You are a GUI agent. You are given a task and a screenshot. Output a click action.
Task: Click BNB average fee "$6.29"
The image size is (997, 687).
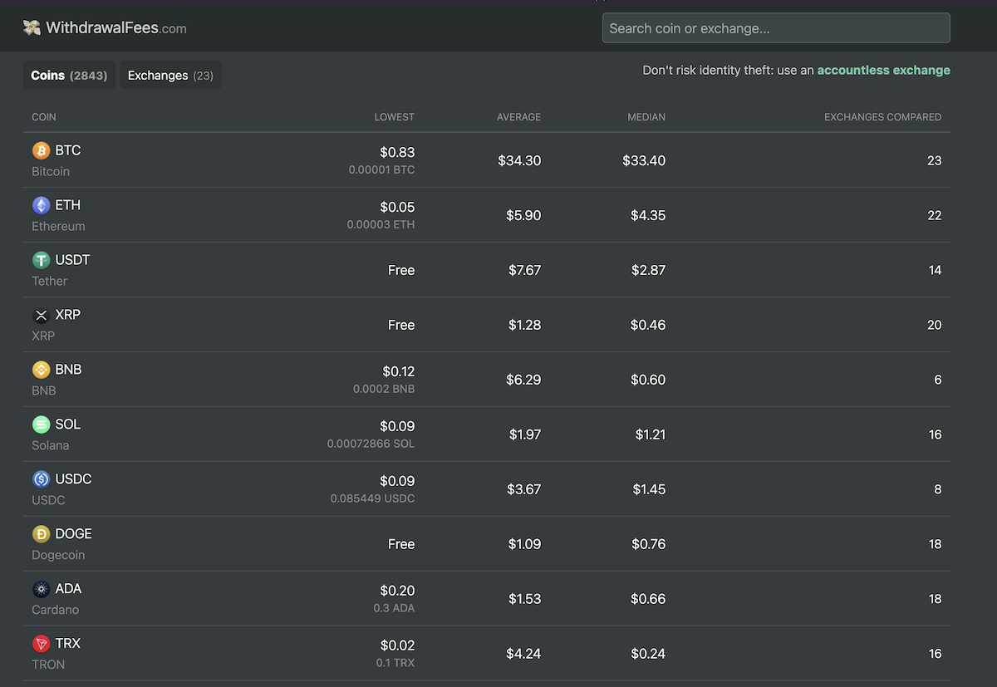point(523,380)
